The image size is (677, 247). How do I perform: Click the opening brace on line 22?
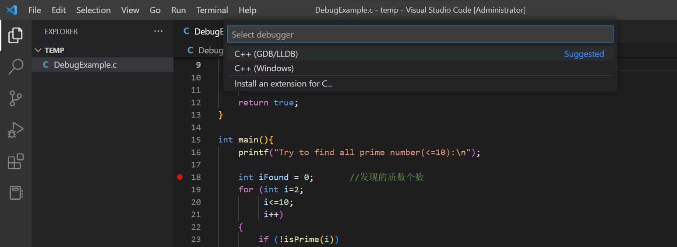(240, 227)
